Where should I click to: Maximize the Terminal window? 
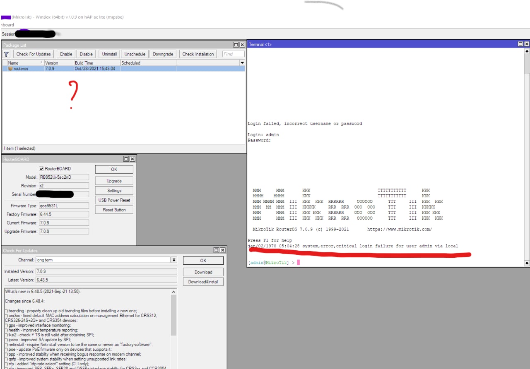pyautogui.click(x=520, y=44)
